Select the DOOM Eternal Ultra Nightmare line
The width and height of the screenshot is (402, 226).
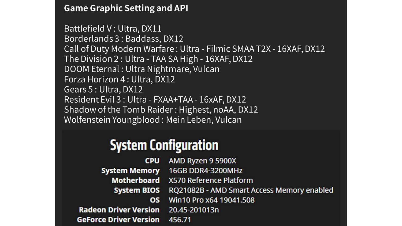click(142, 69)
